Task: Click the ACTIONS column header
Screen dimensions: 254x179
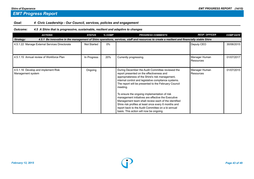Action: click(47, 35)
